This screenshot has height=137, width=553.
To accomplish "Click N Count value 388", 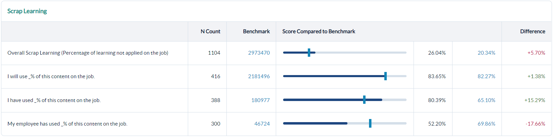I will click(x=216, y=100).
